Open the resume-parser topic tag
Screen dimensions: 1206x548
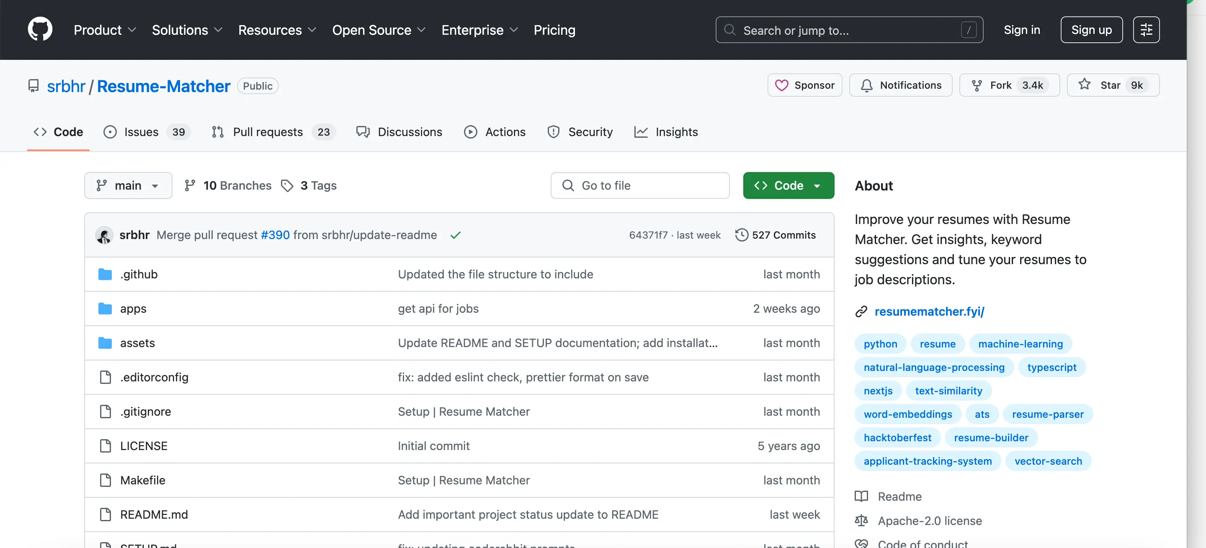click(x=1048, y=414)
